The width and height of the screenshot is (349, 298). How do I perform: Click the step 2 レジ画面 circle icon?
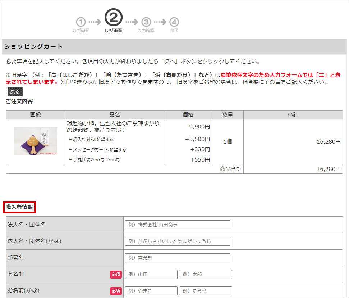pos(113,18)
